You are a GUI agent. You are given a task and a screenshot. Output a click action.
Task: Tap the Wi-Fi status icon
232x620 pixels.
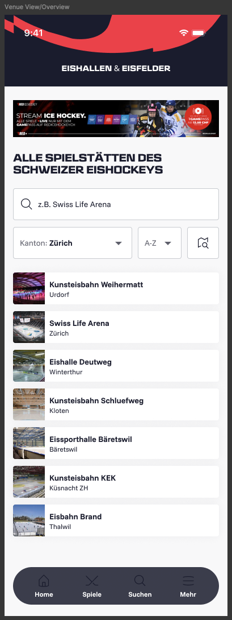tap(183, 33)
